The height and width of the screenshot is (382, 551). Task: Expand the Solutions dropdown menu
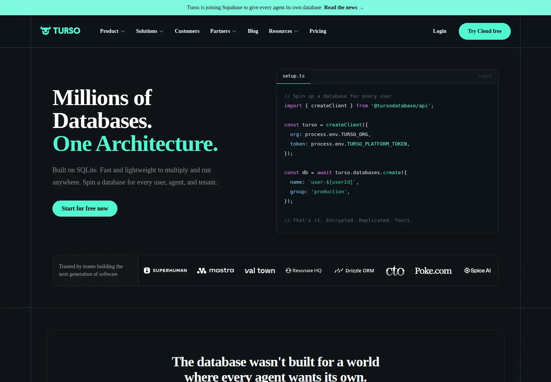click(x=150, y=31)
